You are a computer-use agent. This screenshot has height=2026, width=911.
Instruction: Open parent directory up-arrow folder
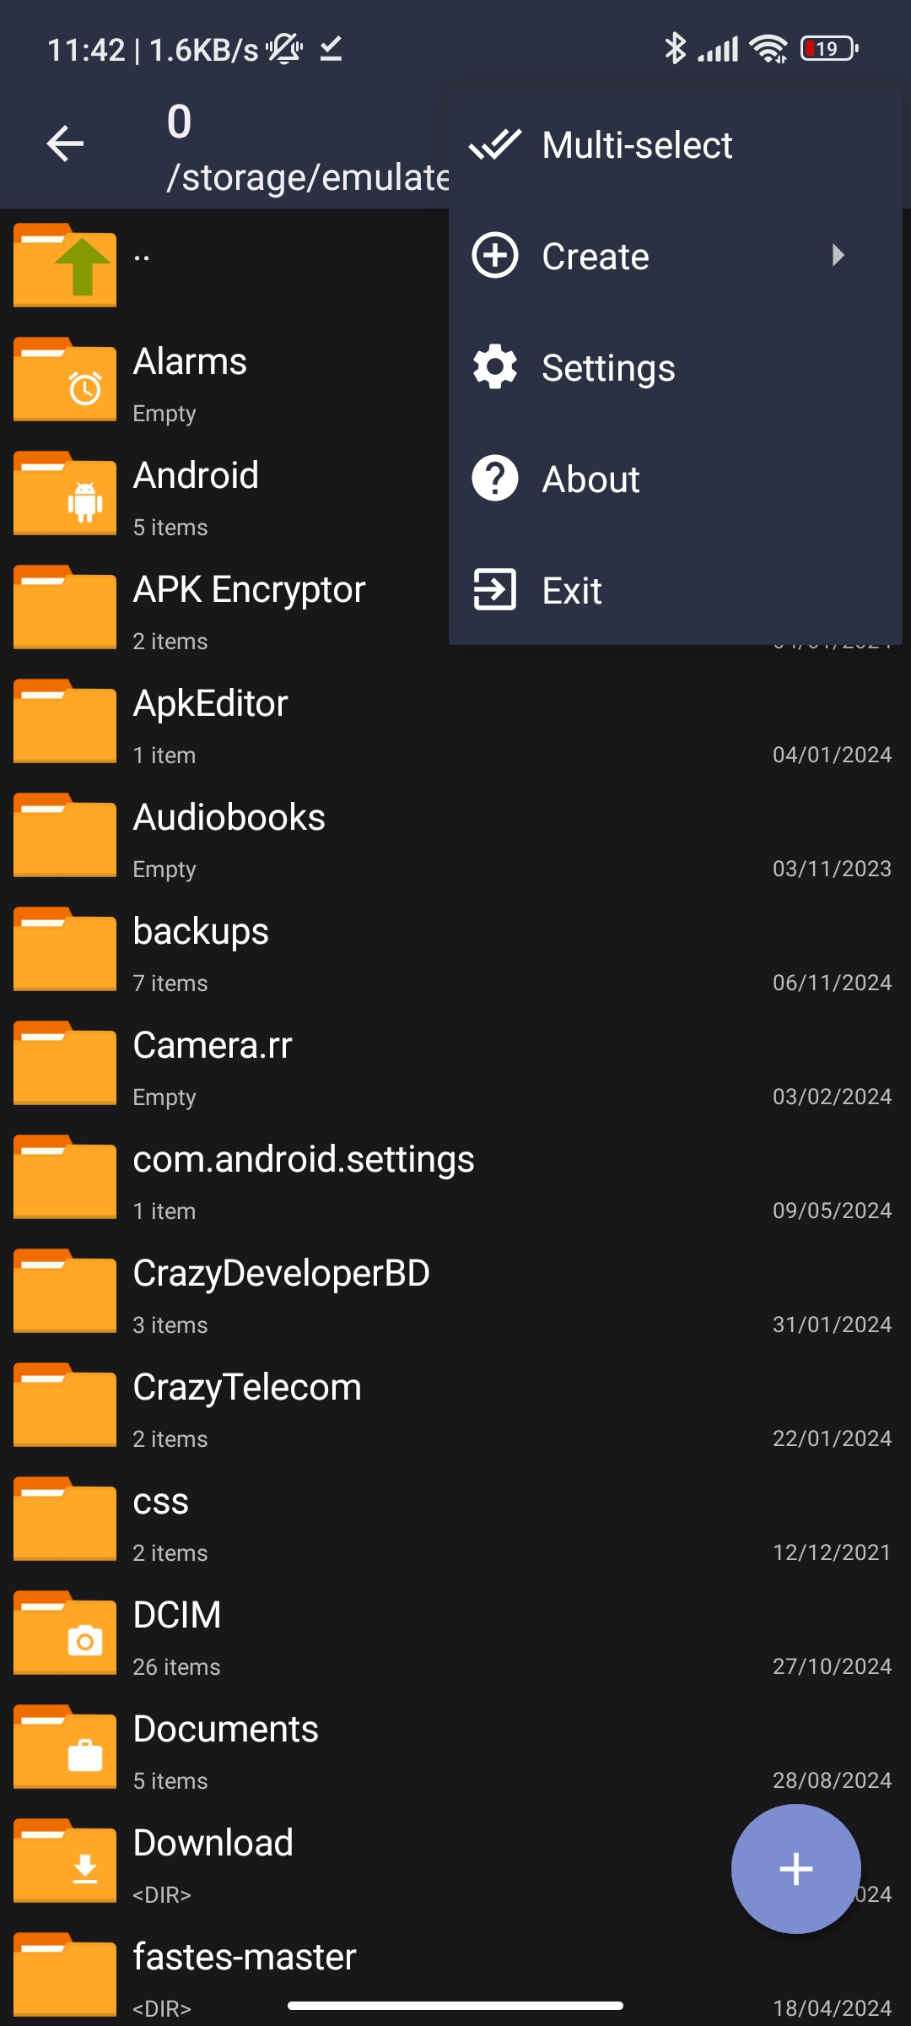(x=65, y=265)
